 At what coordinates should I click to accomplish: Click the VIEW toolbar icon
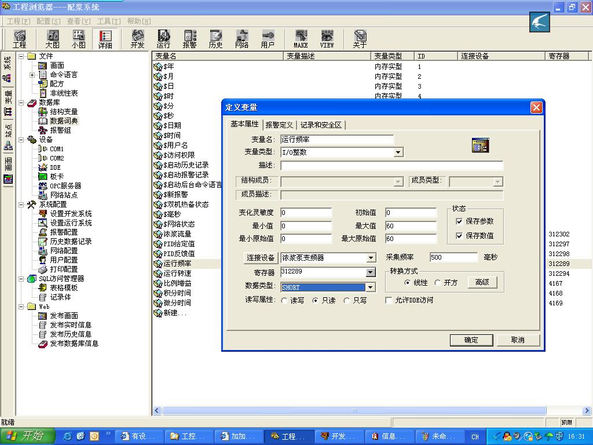click(327, 39)
